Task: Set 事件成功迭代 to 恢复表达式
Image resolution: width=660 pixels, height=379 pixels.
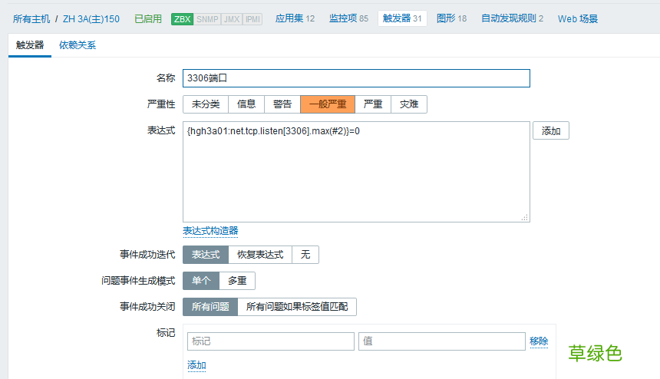Action: (260, 255)
